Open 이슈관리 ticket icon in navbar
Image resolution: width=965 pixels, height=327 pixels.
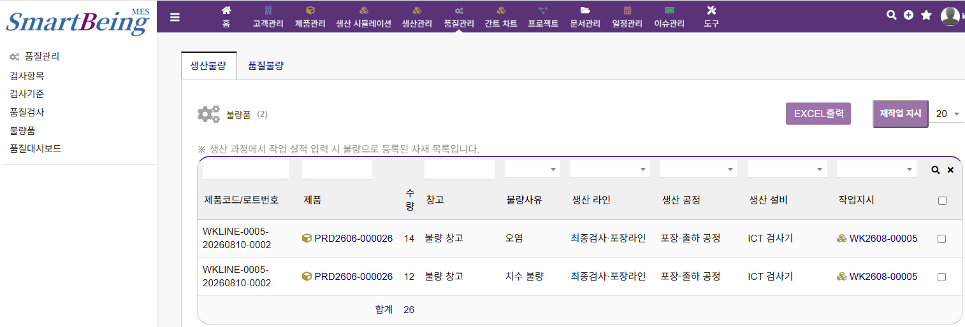coord(669,10)
